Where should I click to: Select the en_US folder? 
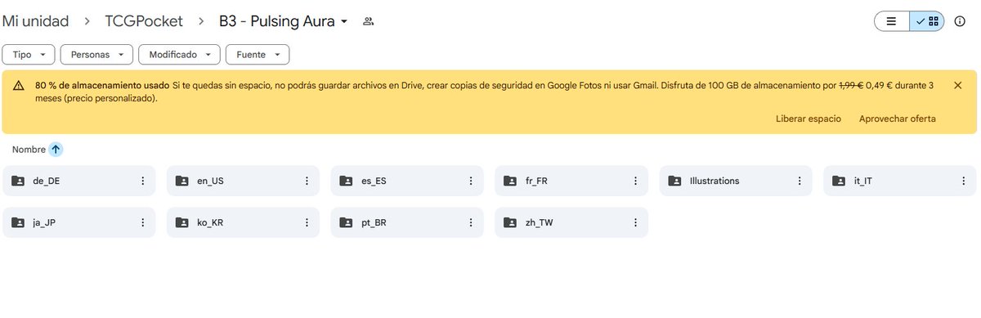click(244, 181)
